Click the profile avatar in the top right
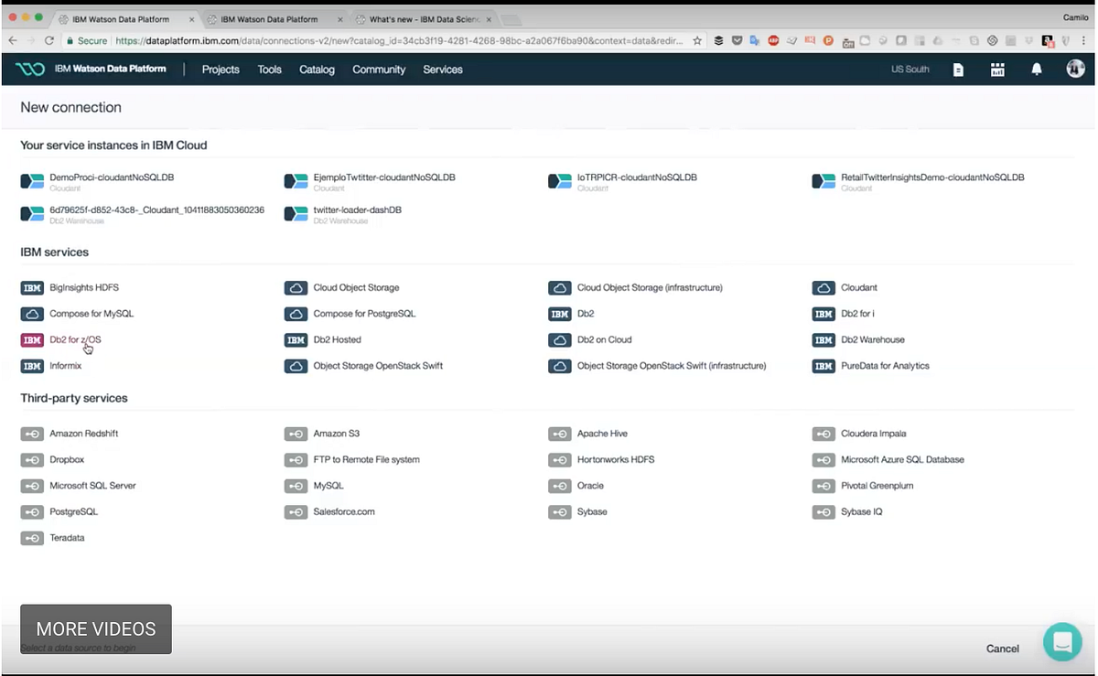Viewport: 1098px width, 676px height. [x=1076, y=69]
